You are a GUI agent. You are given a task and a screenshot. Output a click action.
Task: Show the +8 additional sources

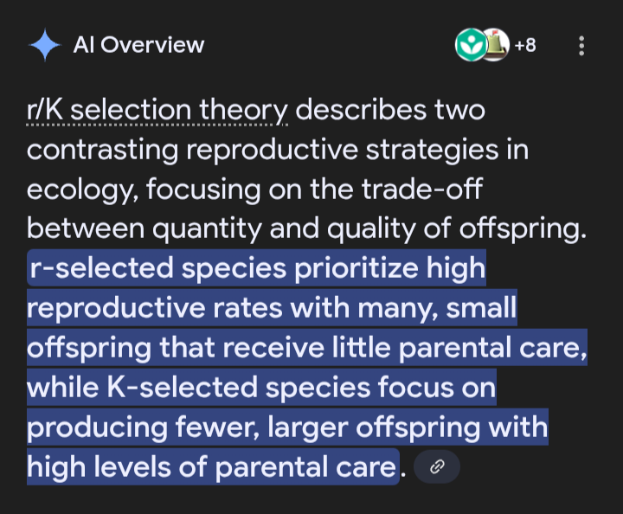click(525, 45)
